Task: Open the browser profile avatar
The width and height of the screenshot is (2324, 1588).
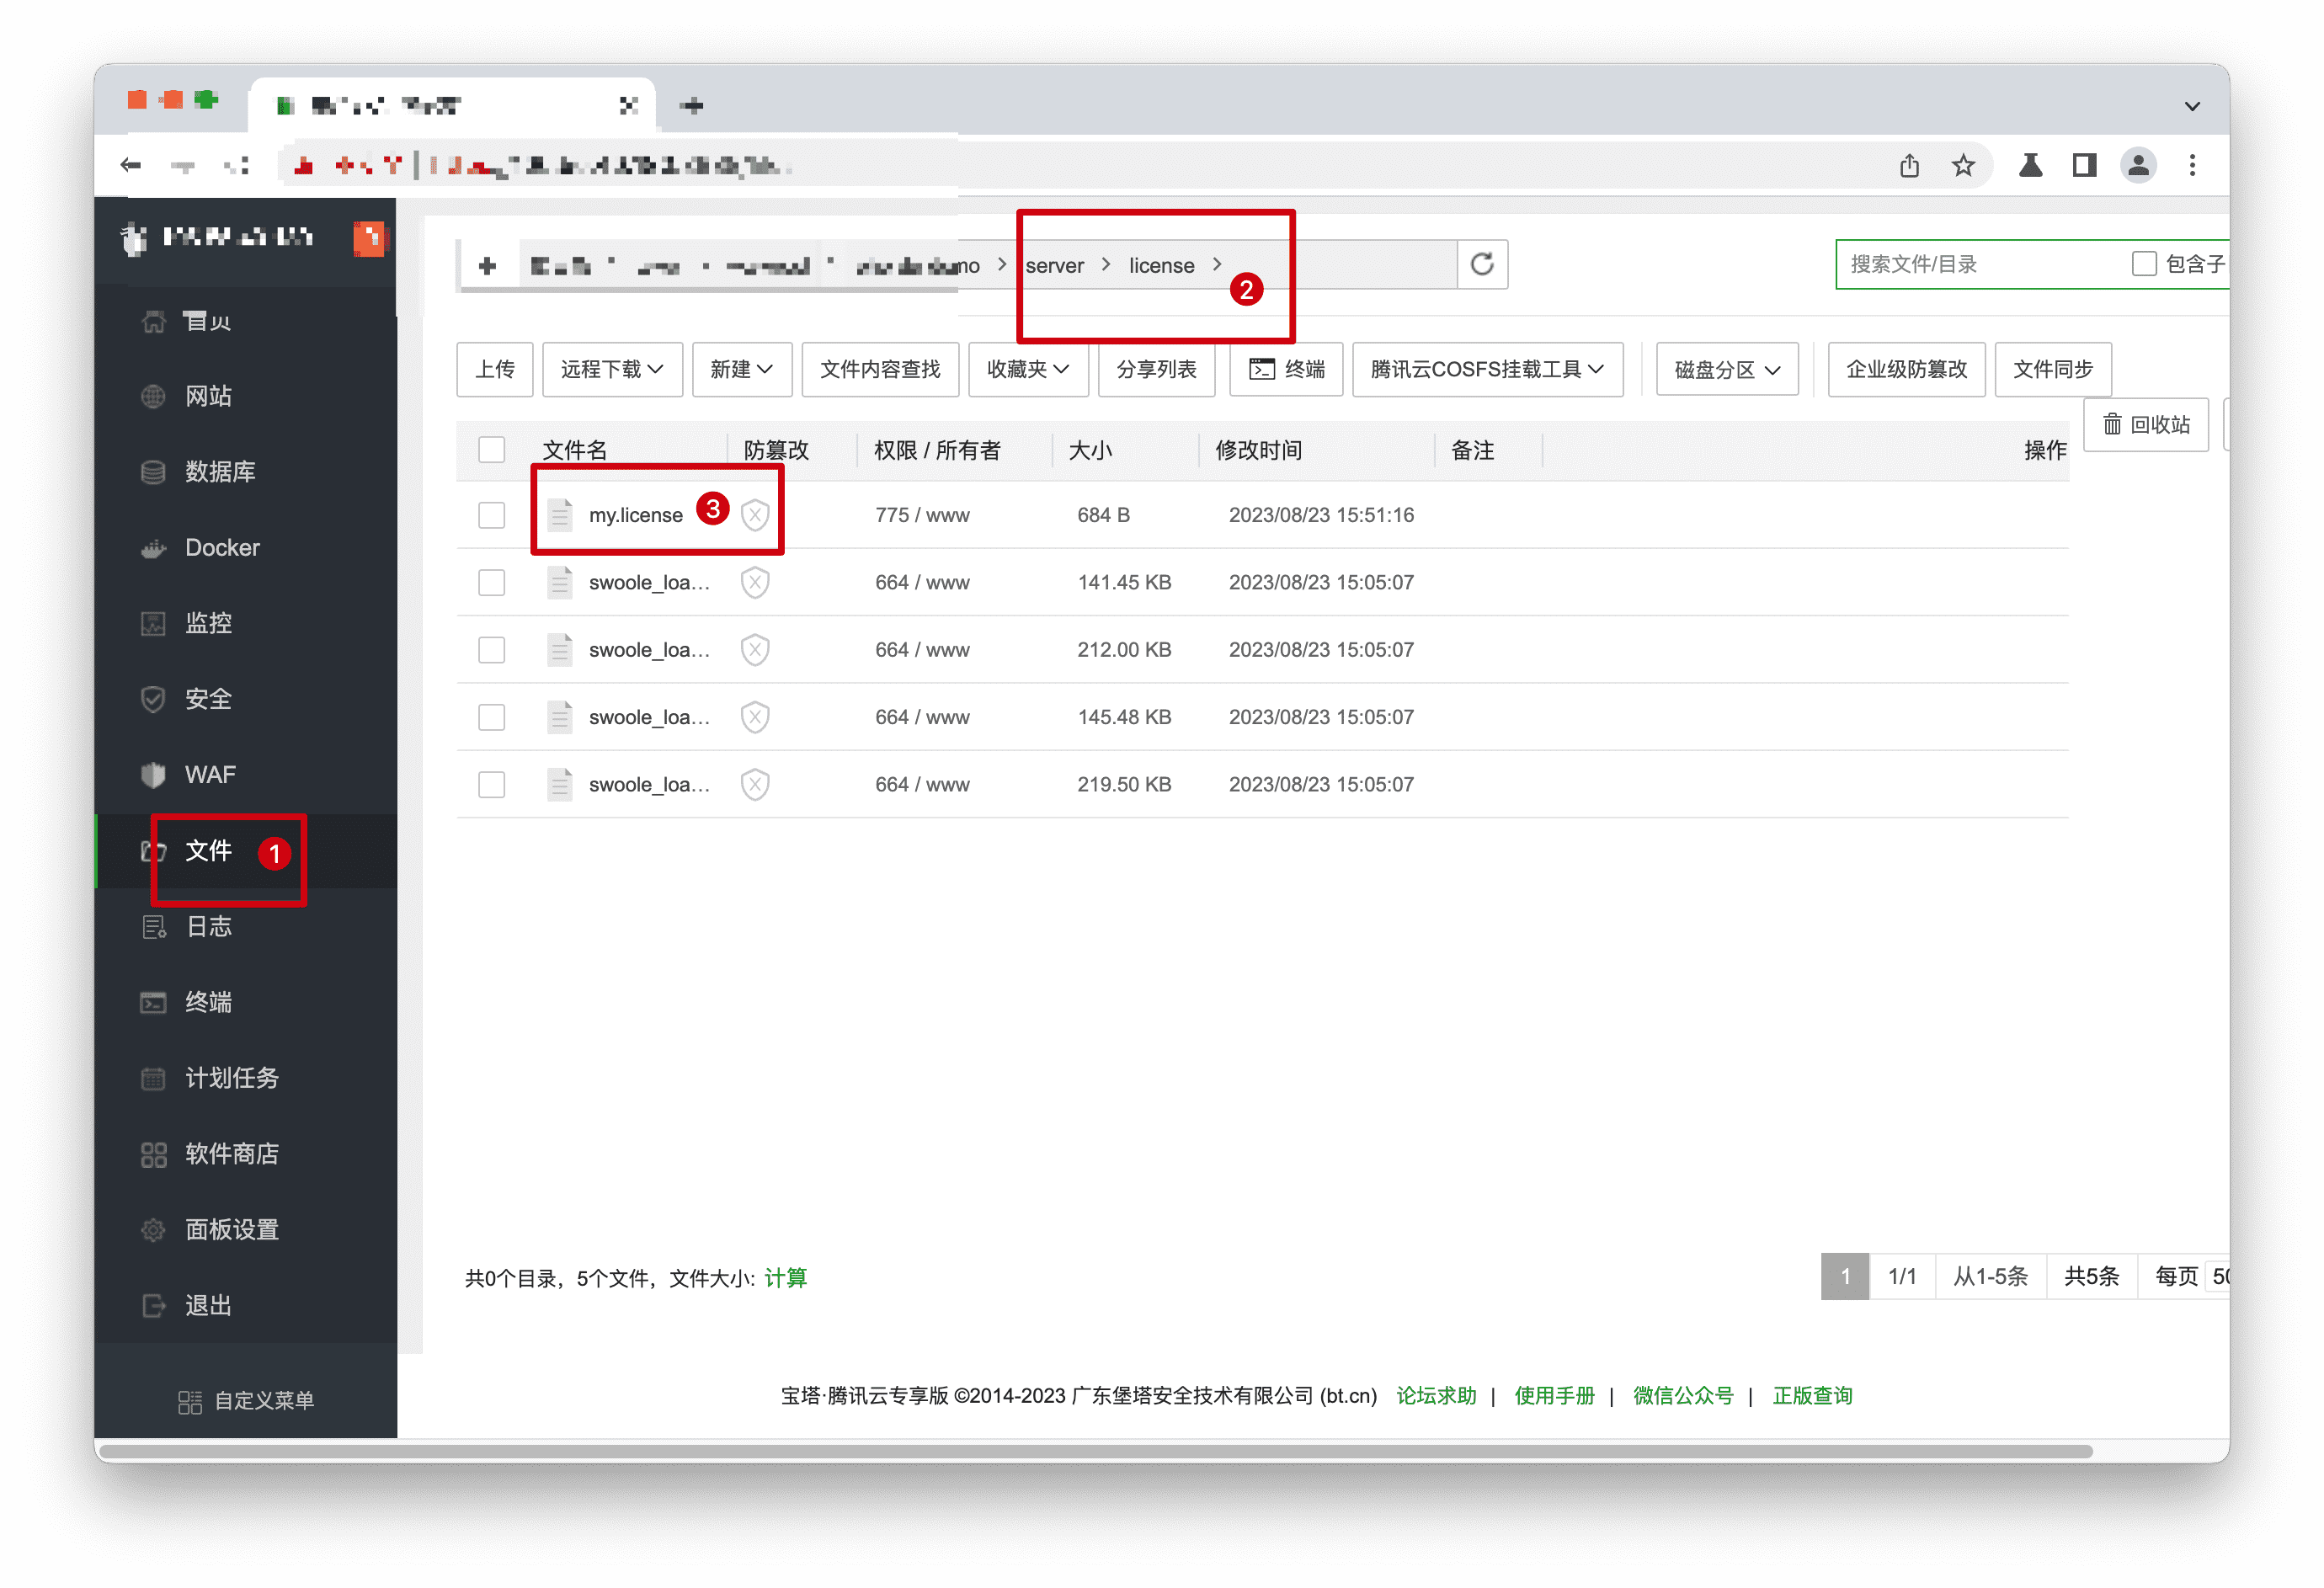Action: click(x=2138, y=165)
